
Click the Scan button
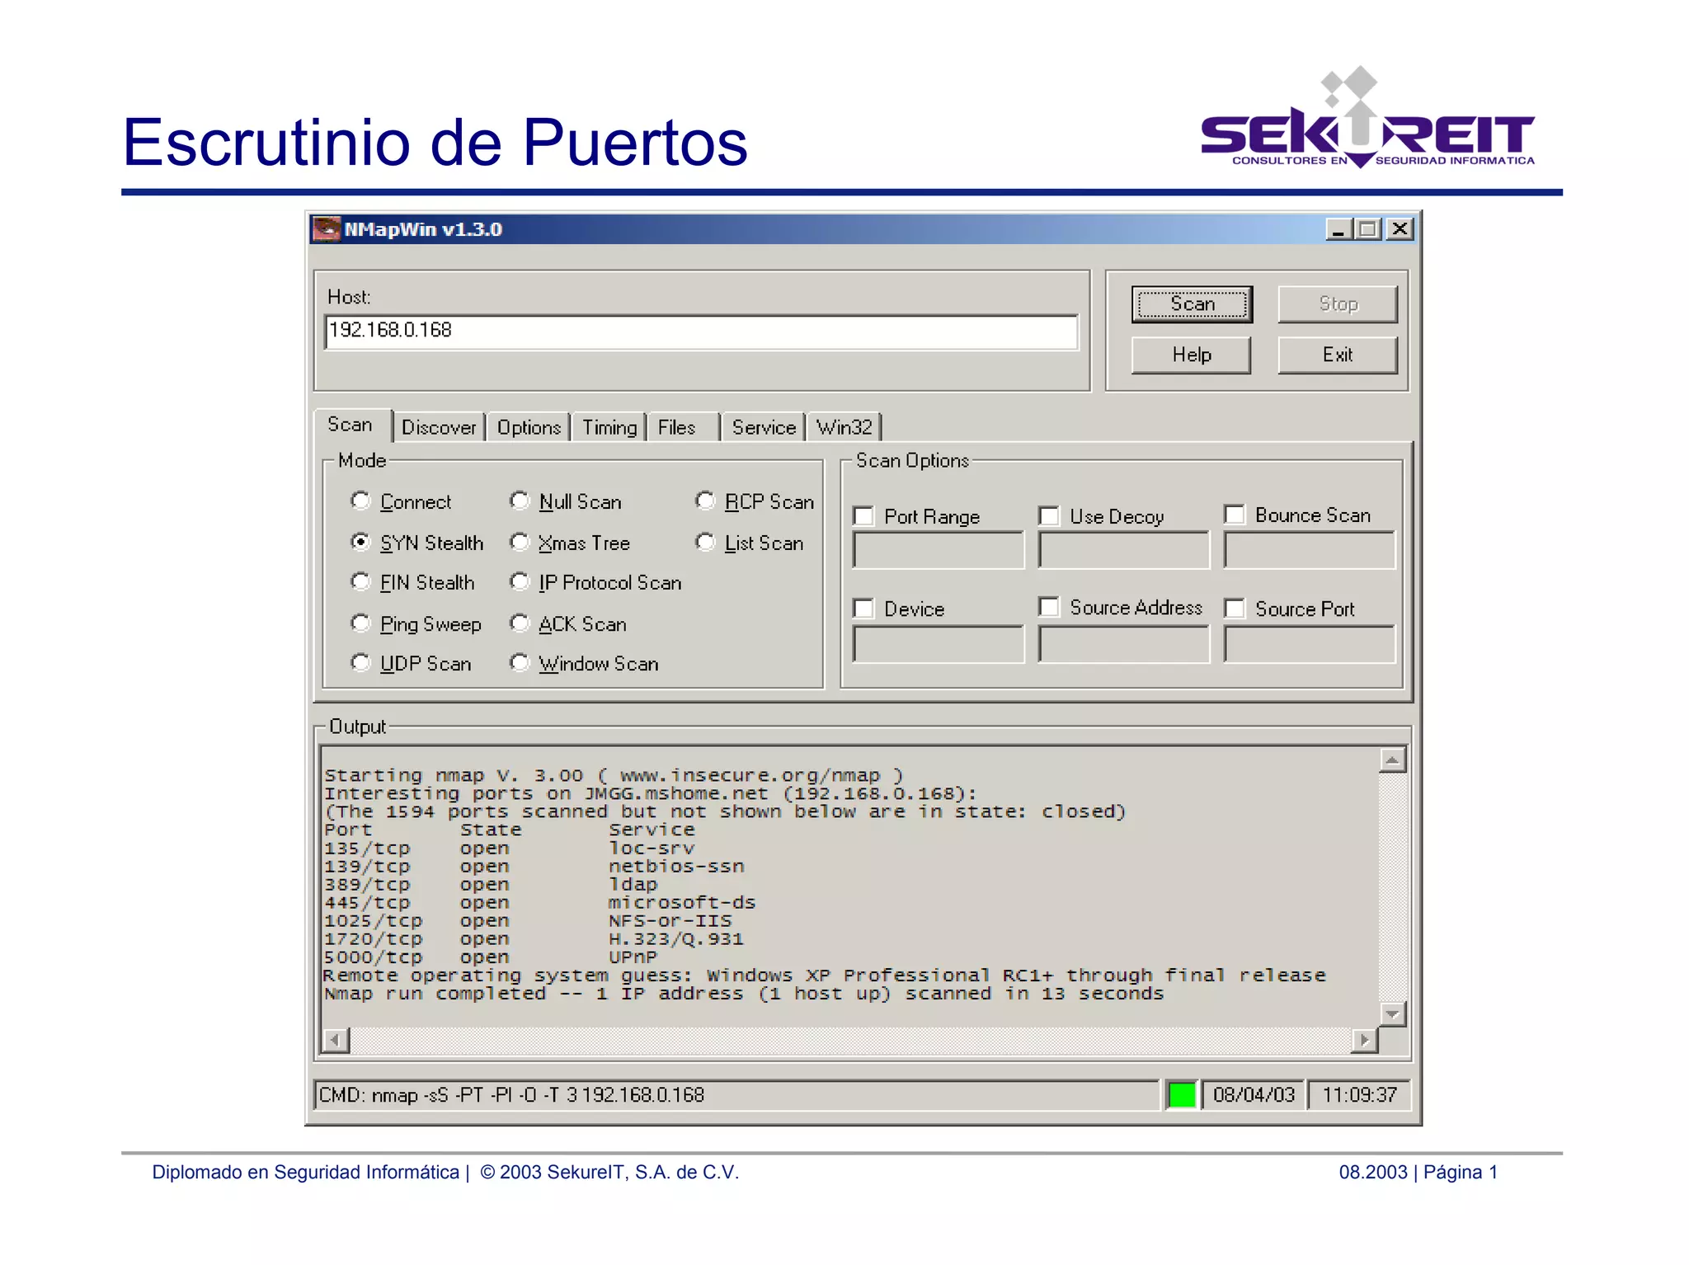point(1192,303)
